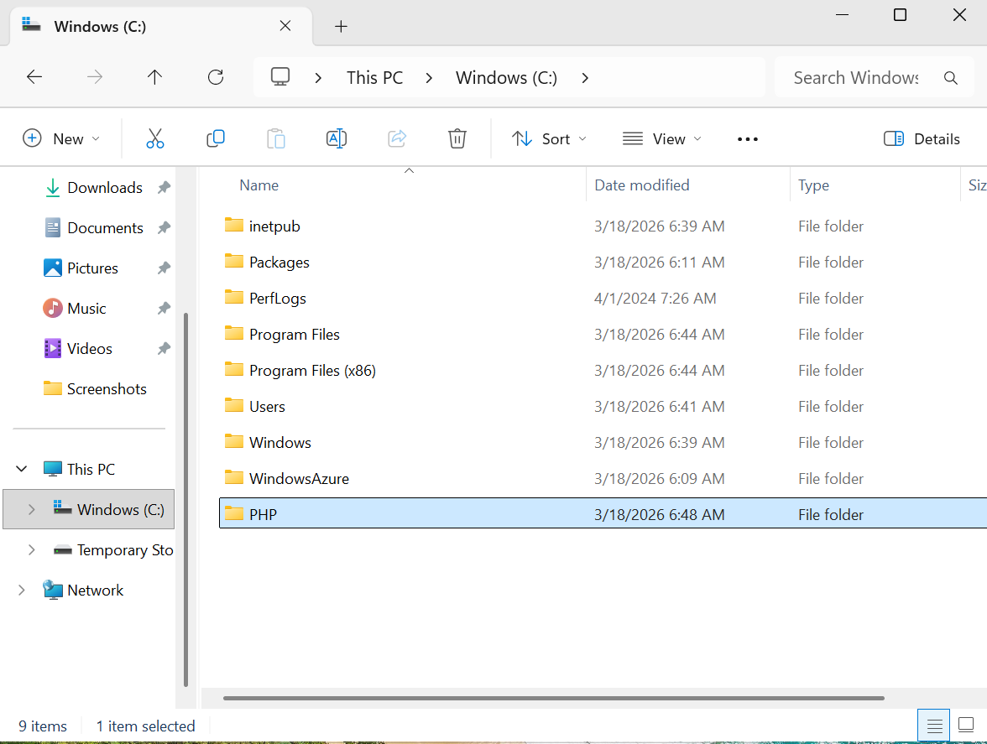Image resolution: width=987 pixels, height=744 pixels.
Task: Expand chevron before This PC in address bar
Action: pos(319,78)
